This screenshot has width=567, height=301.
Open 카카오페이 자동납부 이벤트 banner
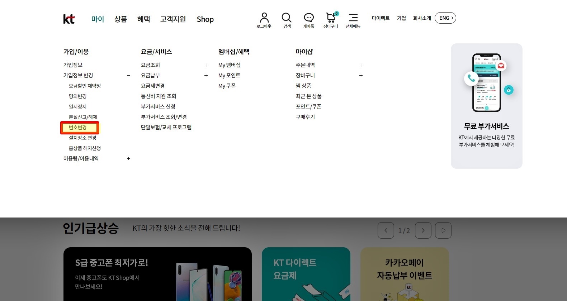405,274
